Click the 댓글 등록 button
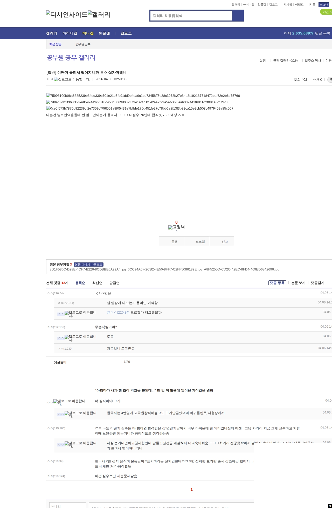This screenshot has width=332, height=508. [x=277, y=283]
